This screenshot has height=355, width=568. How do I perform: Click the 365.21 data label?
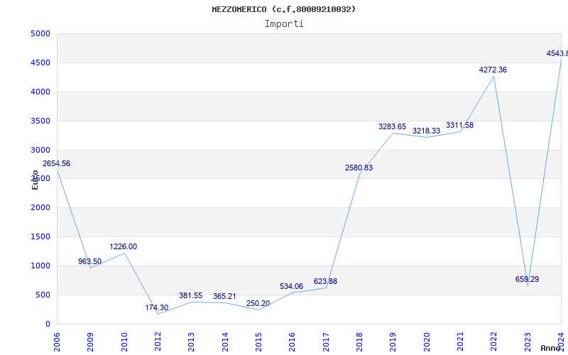[x=224, y=296]
